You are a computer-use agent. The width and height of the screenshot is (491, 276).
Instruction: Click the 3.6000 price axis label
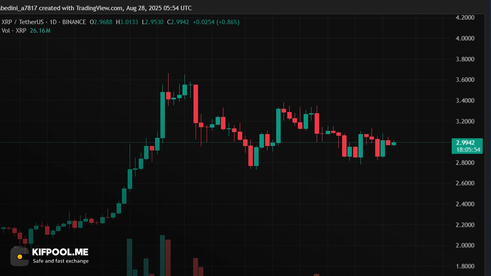click(465, 80)
